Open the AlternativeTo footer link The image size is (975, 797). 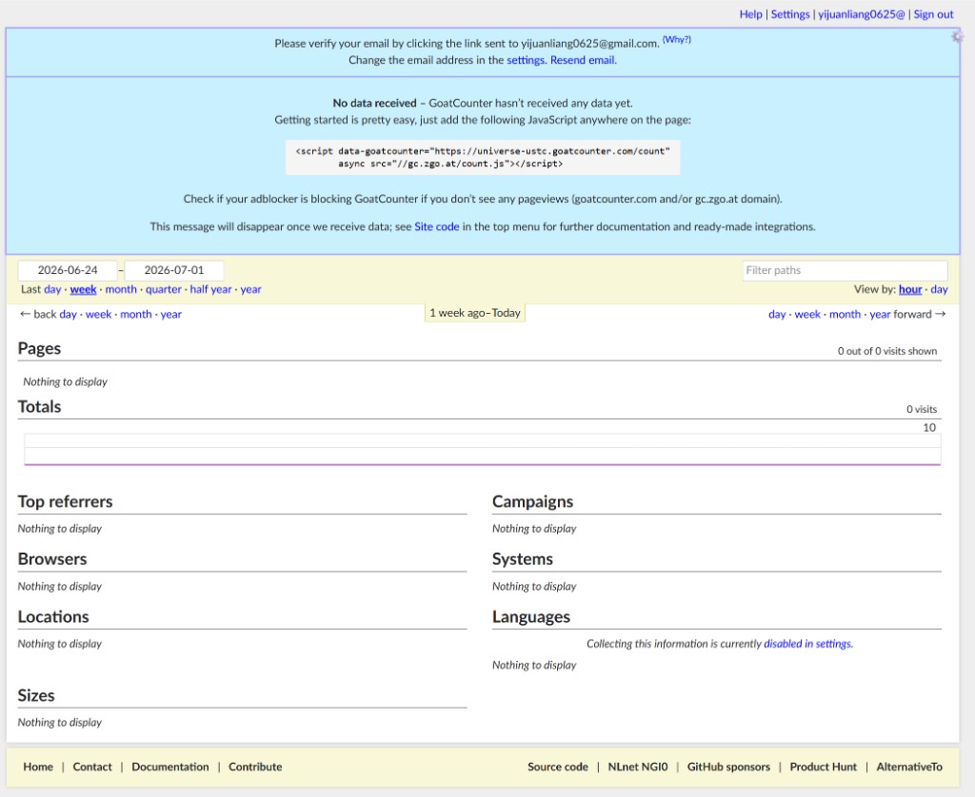pos(909,768)
